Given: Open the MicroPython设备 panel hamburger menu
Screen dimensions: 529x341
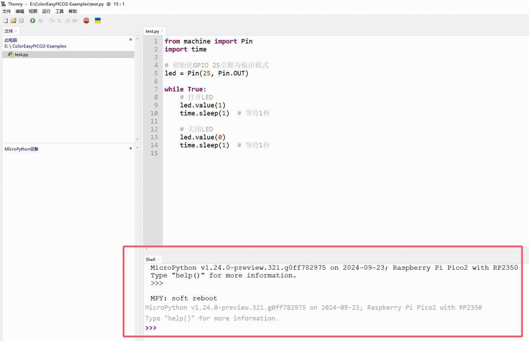Looking at the screenshot, I should point(131,148).
